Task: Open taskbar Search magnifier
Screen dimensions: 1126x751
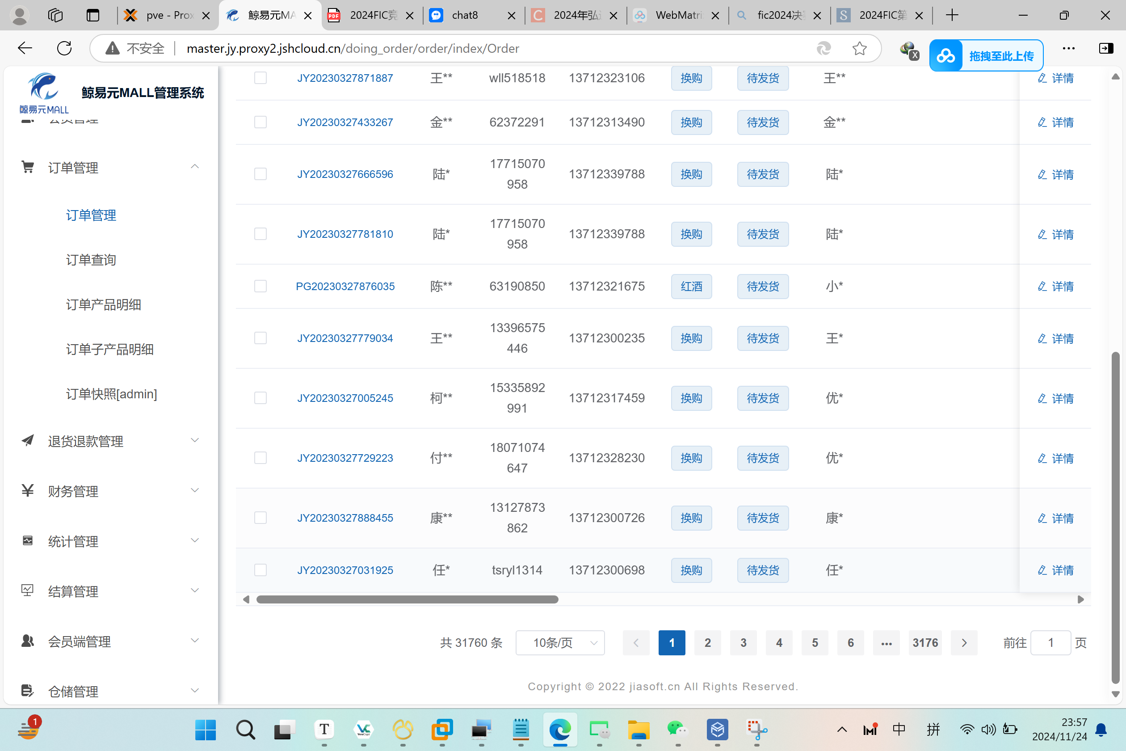Action: point(245,730)
